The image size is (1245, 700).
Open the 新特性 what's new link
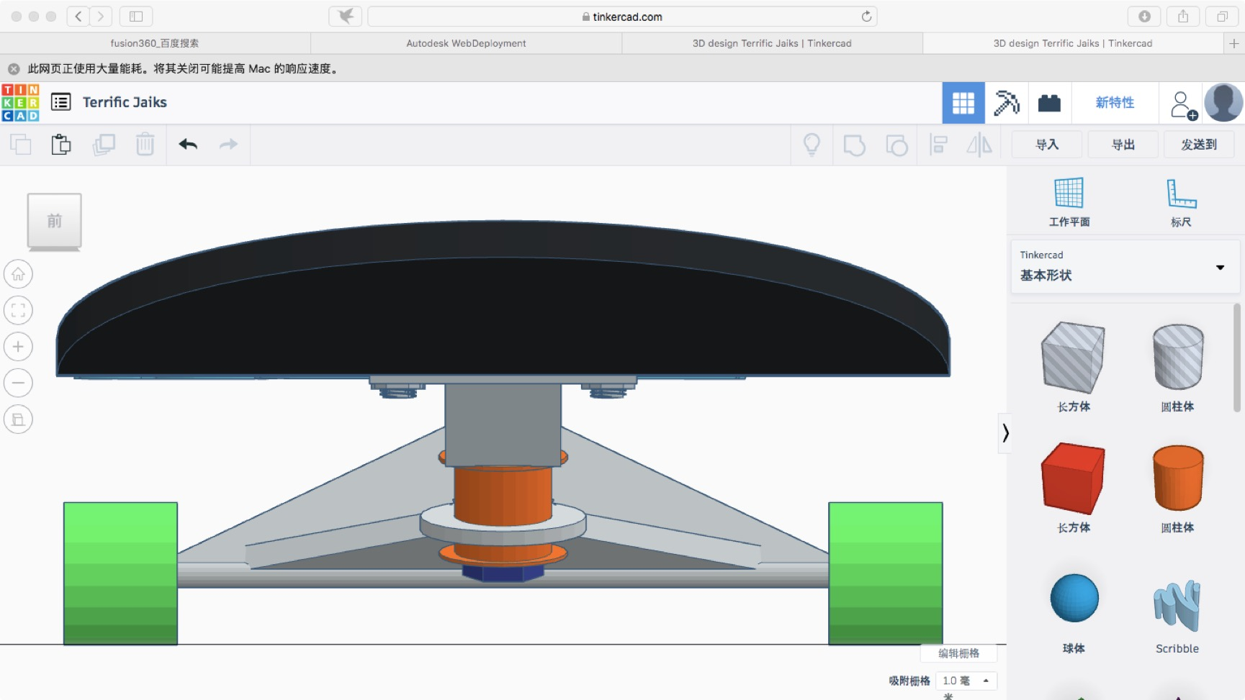pos(1115,103)
